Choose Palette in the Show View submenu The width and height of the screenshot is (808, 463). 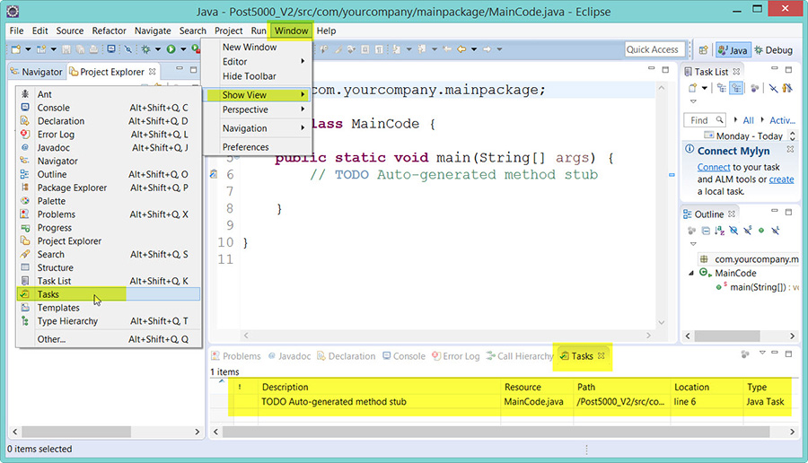(109, 201)
